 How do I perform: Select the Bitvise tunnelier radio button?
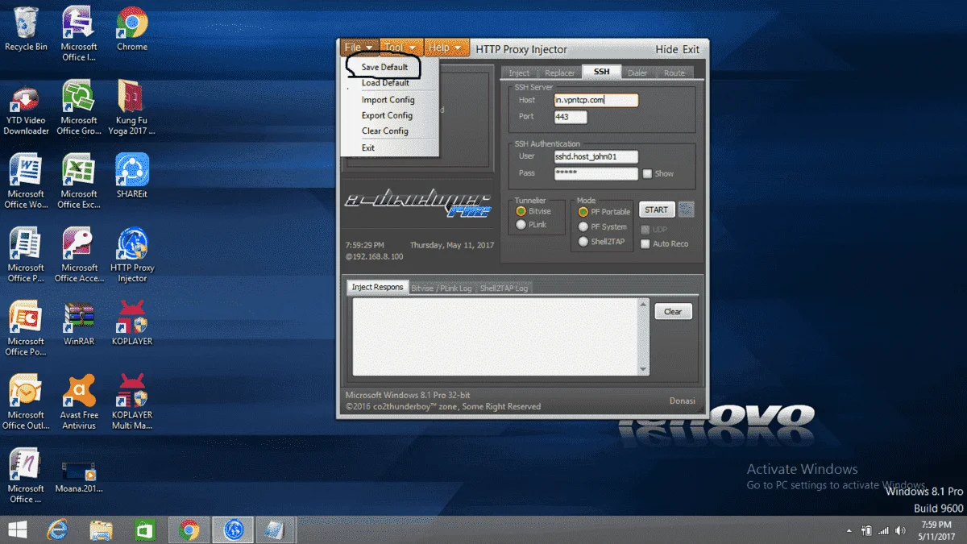521,211
